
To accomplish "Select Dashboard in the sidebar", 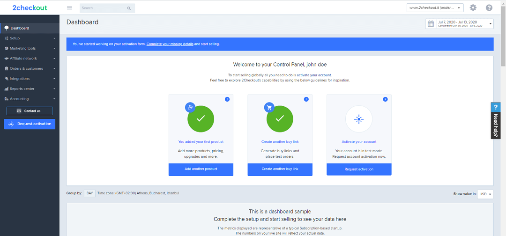I will (x=30, y=28).
